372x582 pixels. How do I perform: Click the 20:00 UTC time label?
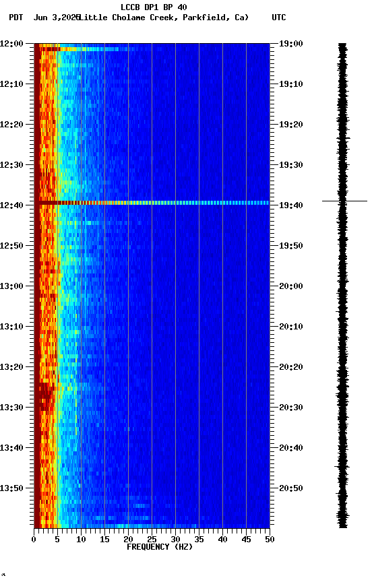291,286
